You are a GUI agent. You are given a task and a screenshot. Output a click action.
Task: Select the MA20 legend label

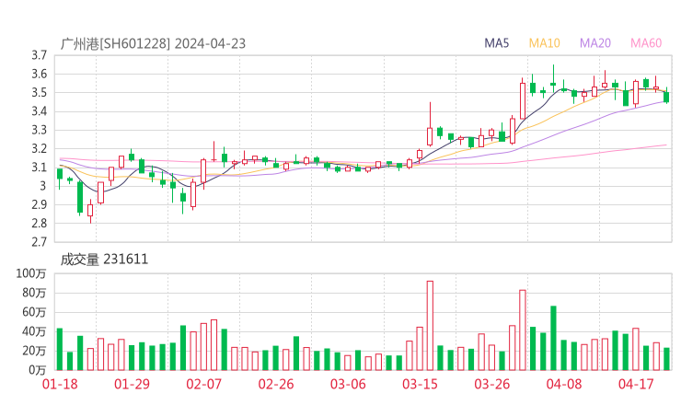[x=595, y=43]
